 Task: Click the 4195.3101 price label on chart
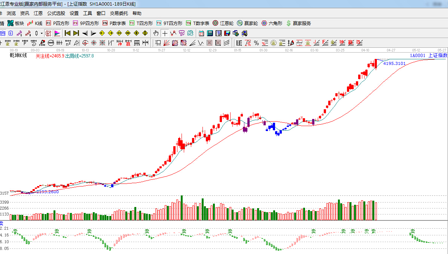click(x=394, y=63)
